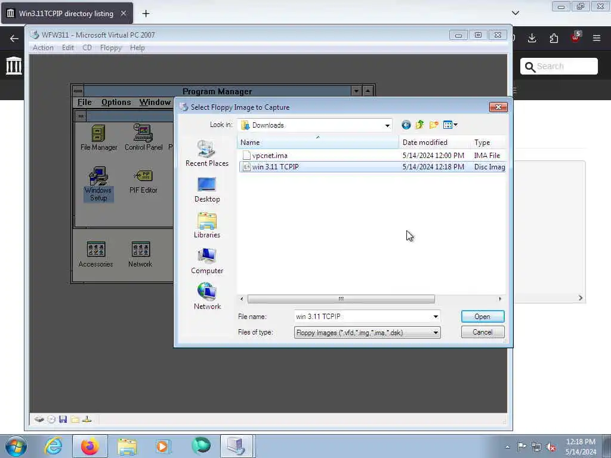Screen dimensions: 611x458
Task: Select the PIF Editor icon
Action: pos(143,181)
